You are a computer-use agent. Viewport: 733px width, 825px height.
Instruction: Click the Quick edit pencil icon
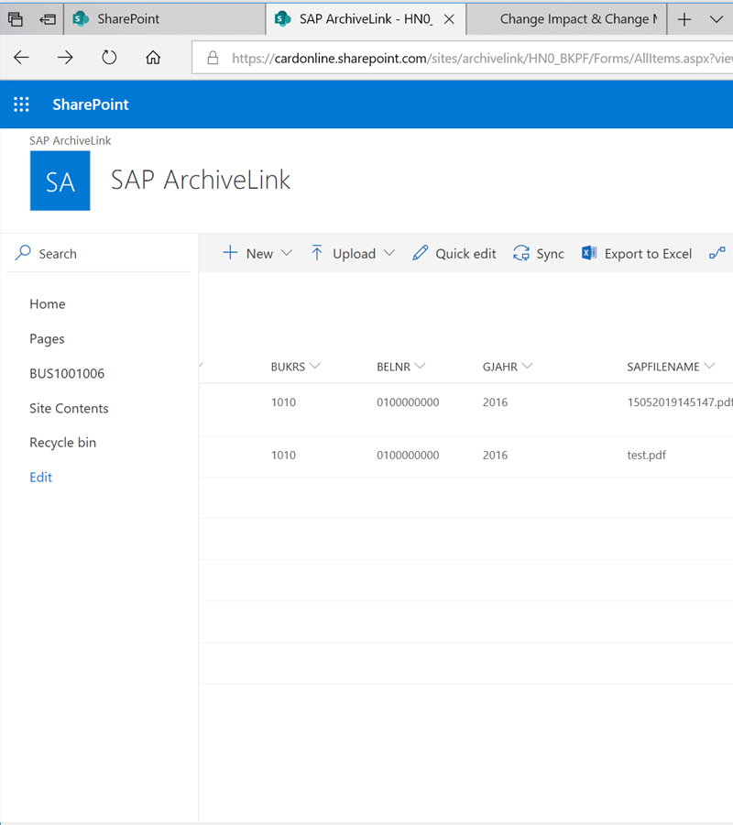coord(421,253)
